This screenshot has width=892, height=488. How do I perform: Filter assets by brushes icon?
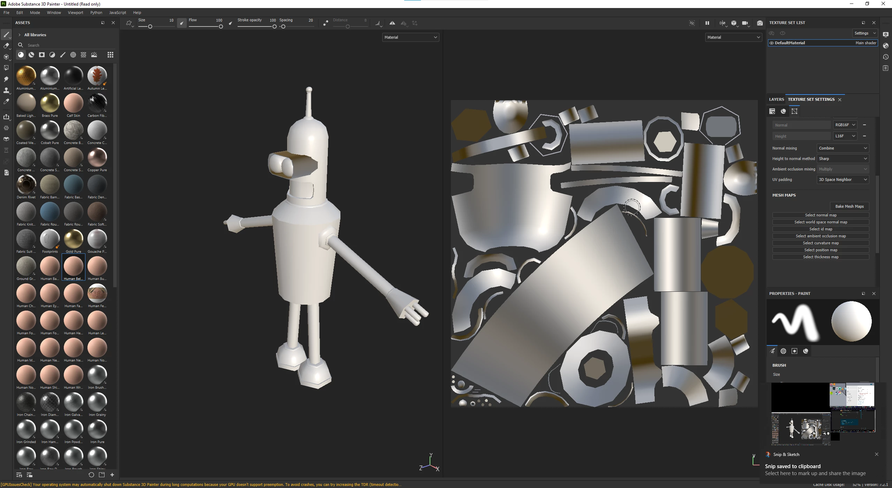(63, 55)
